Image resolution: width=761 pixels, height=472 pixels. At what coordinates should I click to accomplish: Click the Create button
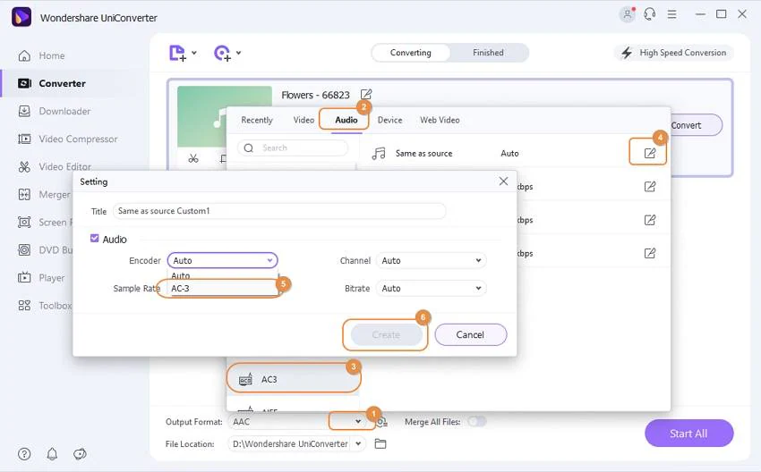pyautogui.click(x=387, y=335)
